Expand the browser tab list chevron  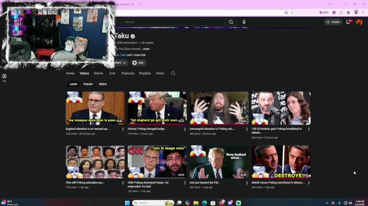pos(330,4)
